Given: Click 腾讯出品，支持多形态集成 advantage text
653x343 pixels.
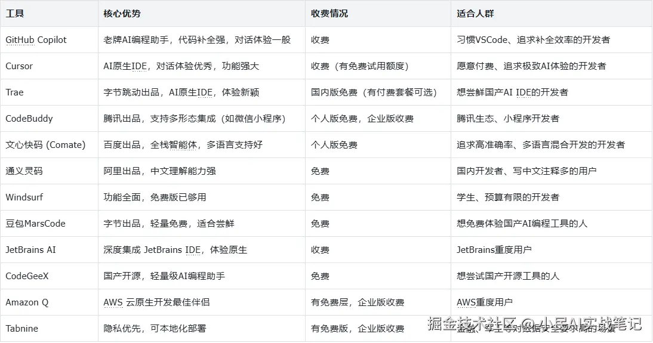Looking at the screenshot, I should 159,119.
